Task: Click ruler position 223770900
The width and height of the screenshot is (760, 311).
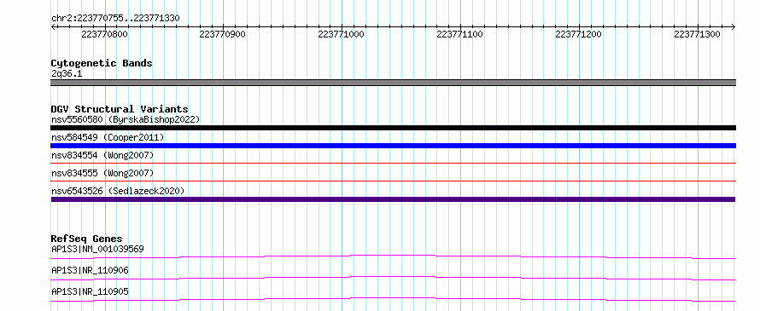Action: coord(223,34)
